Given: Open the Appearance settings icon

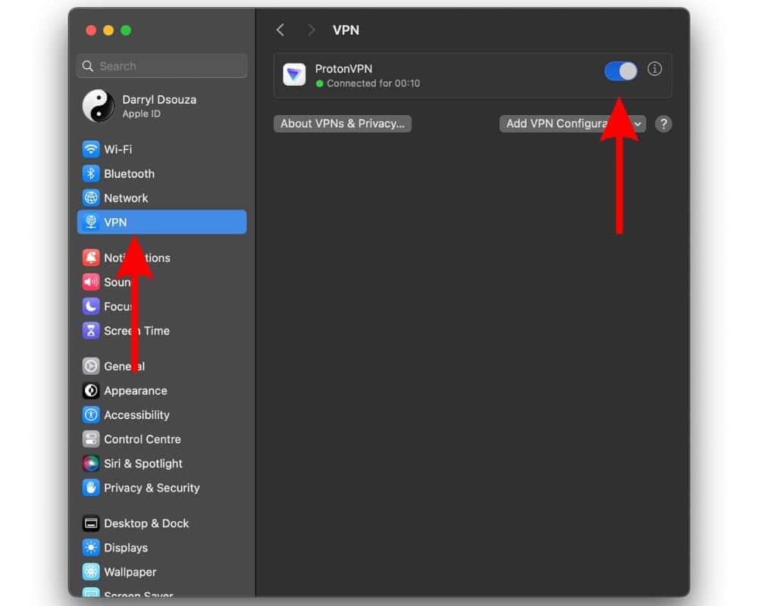Looking at the screenshot, I should pos(91,391).
